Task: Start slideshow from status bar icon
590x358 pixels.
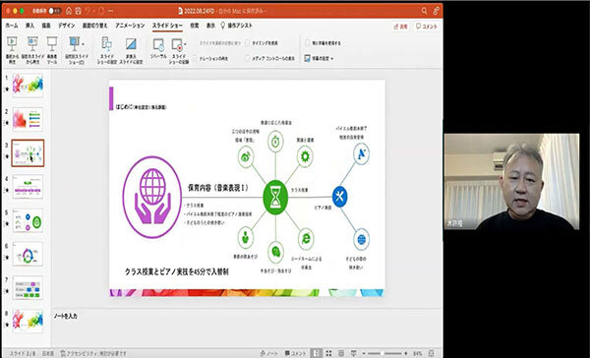Action: (x=353, y=353)
